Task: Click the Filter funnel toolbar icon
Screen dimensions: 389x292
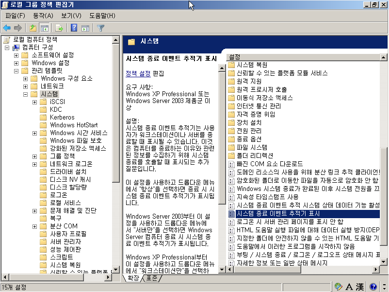Action: pyautogui.click(x=100, y=28)
